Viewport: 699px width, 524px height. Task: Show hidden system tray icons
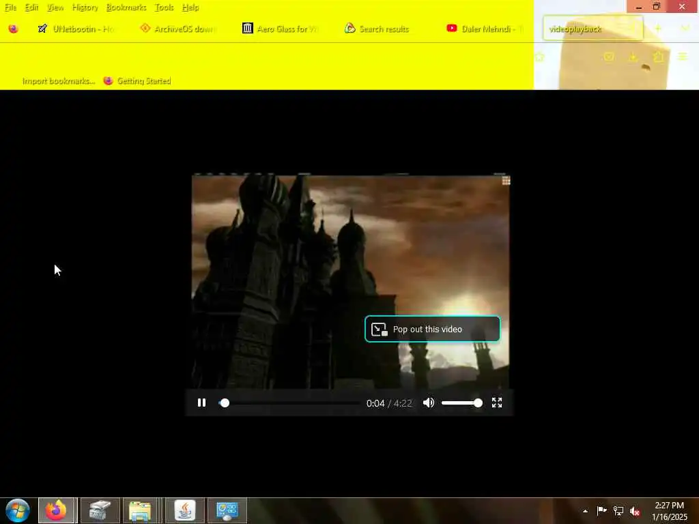tap(585, 511)
